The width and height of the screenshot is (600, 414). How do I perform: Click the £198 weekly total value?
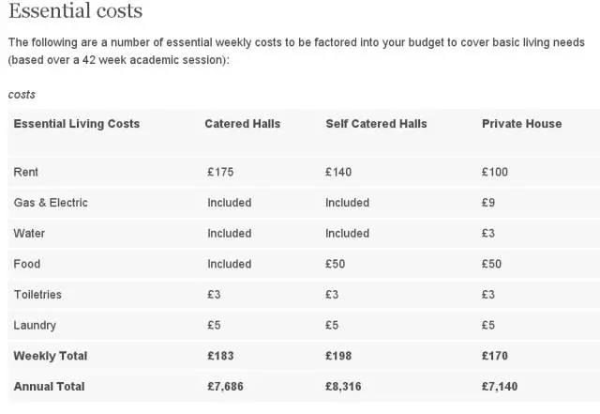click(x=339, y=356)
